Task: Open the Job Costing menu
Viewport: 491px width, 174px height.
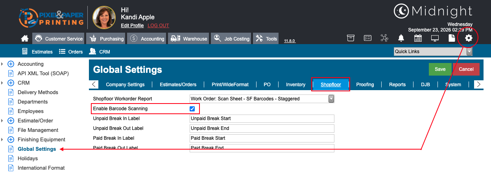Action: [x=231, y=39]
